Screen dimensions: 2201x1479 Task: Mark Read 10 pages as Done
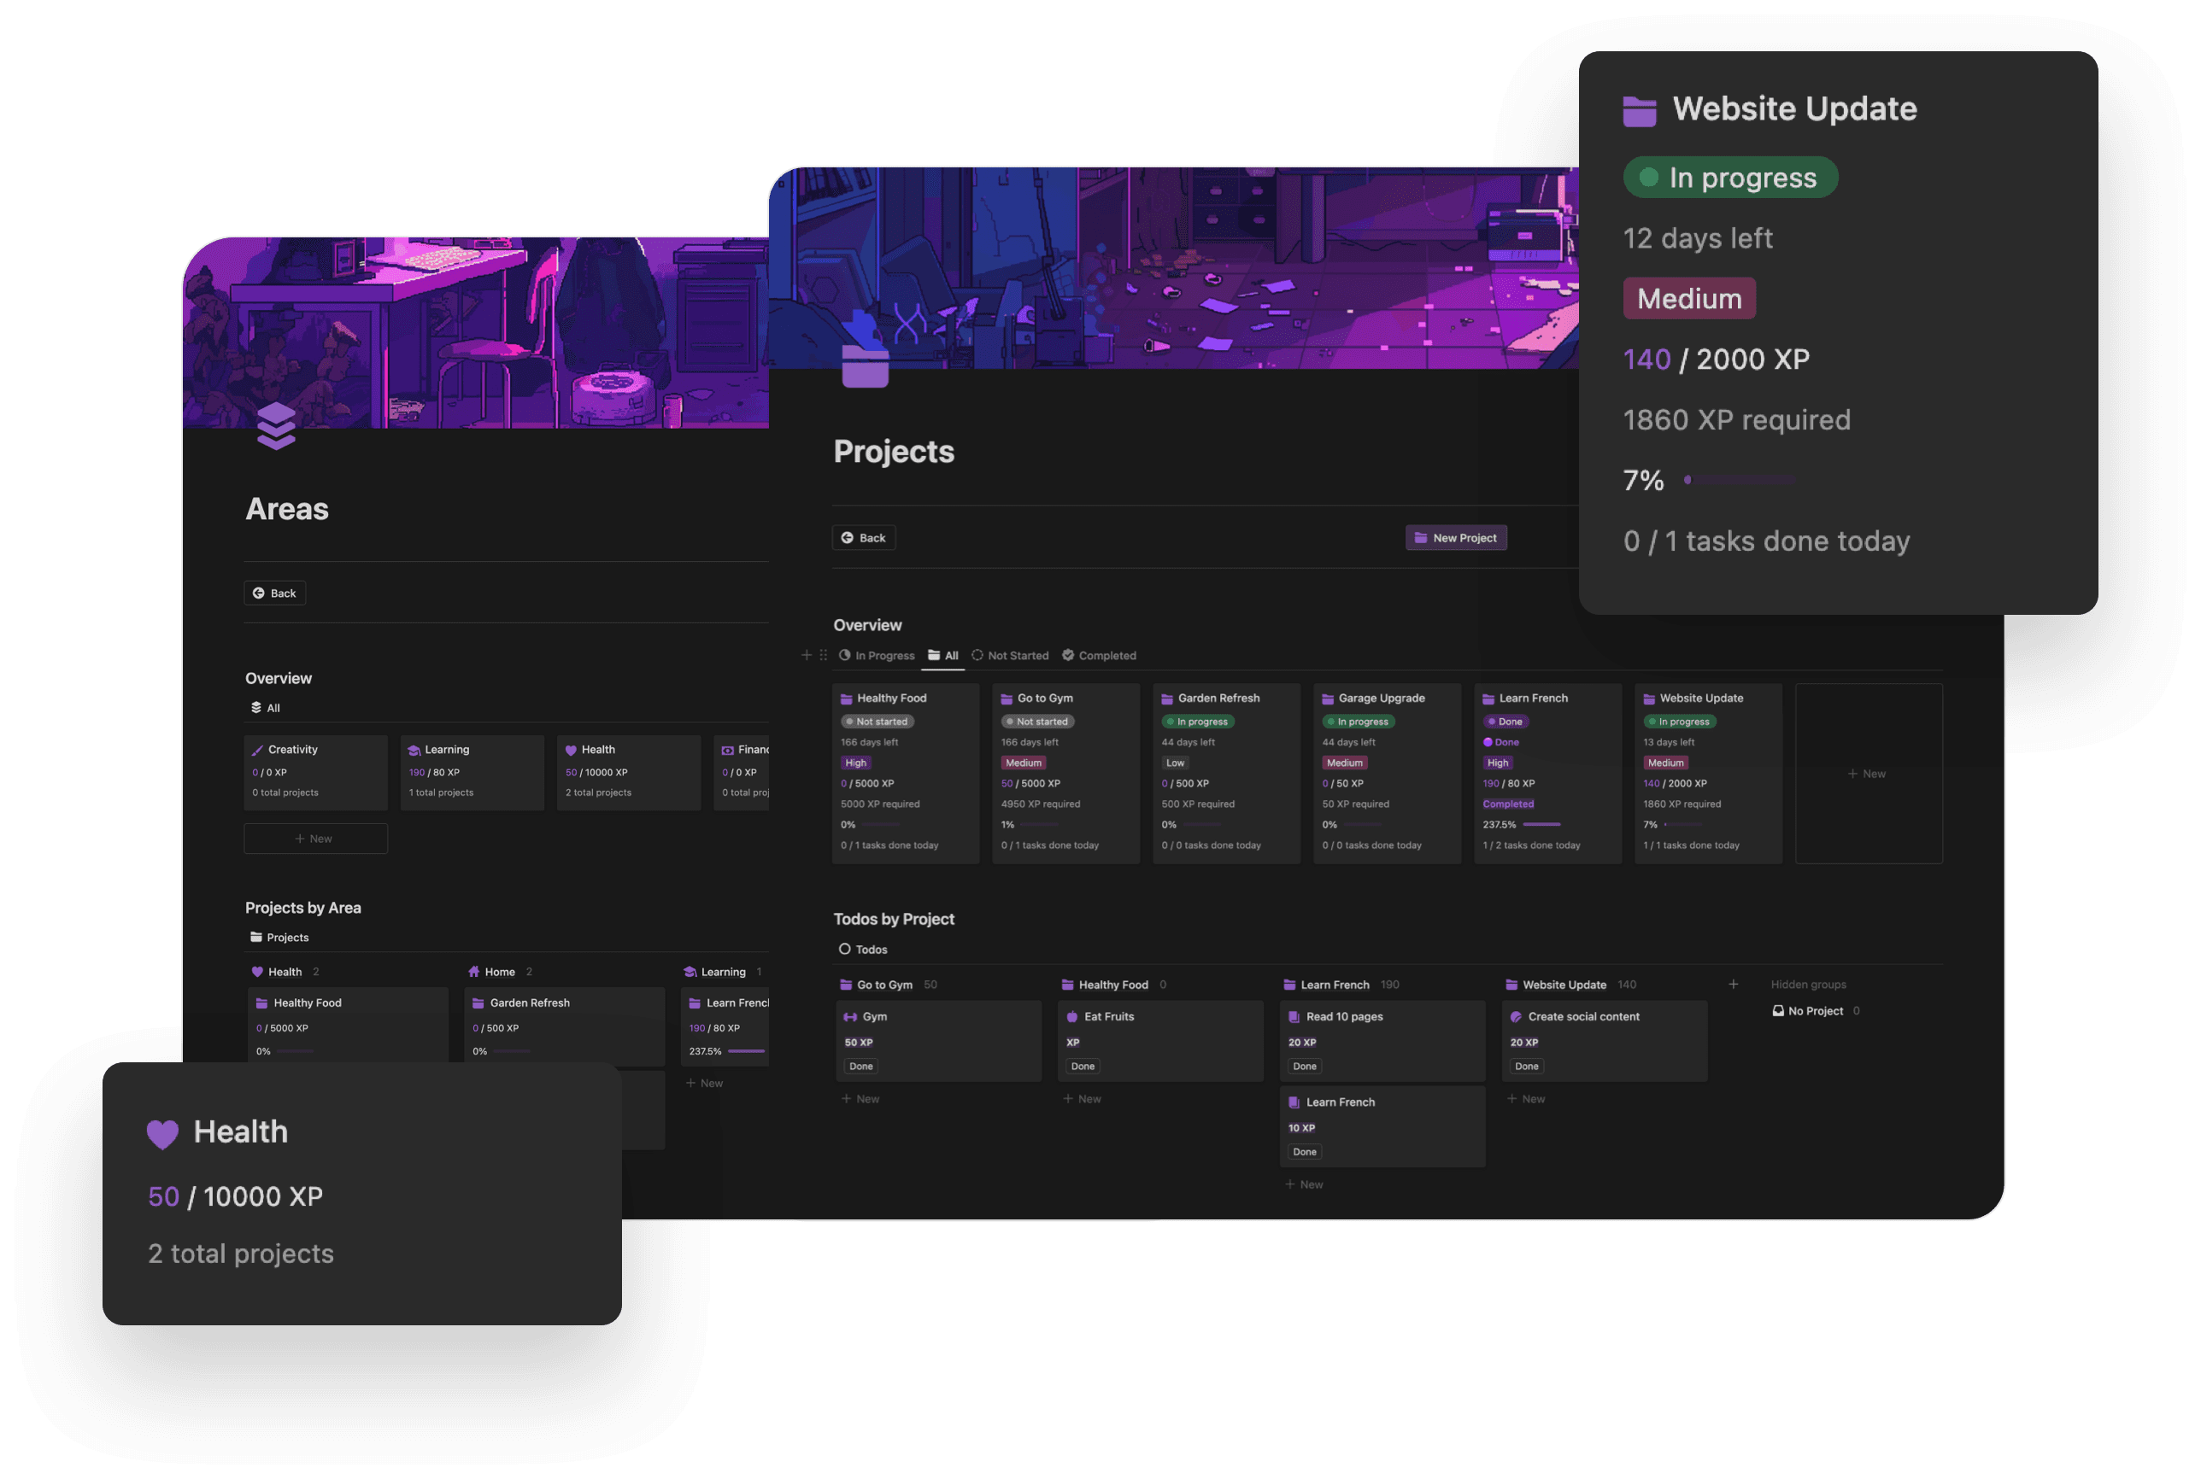point(1305,1067)
